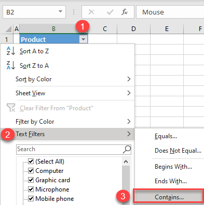This screenshot has height=205, width=204.
Task: Expand the Filter by Color submenu arrow
Action: 129,122
